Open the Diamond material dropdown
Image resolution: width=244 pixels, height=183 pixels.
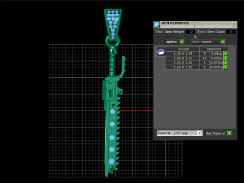coord(200,133)
